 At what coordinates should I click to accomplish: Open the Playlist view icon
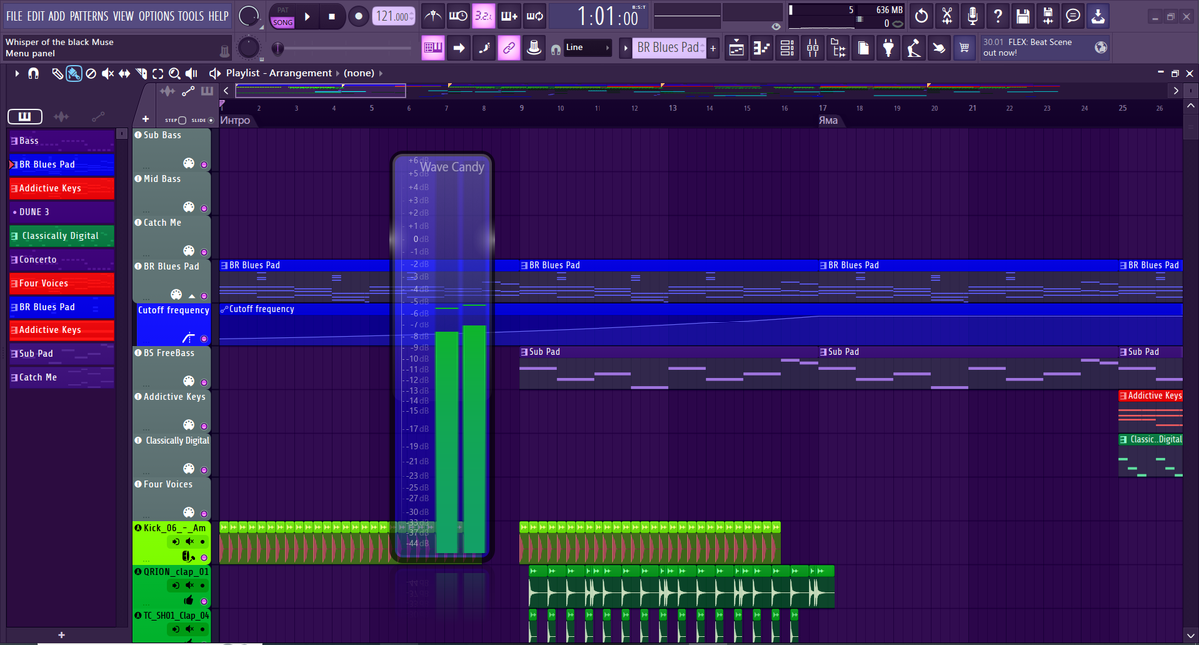737,47
